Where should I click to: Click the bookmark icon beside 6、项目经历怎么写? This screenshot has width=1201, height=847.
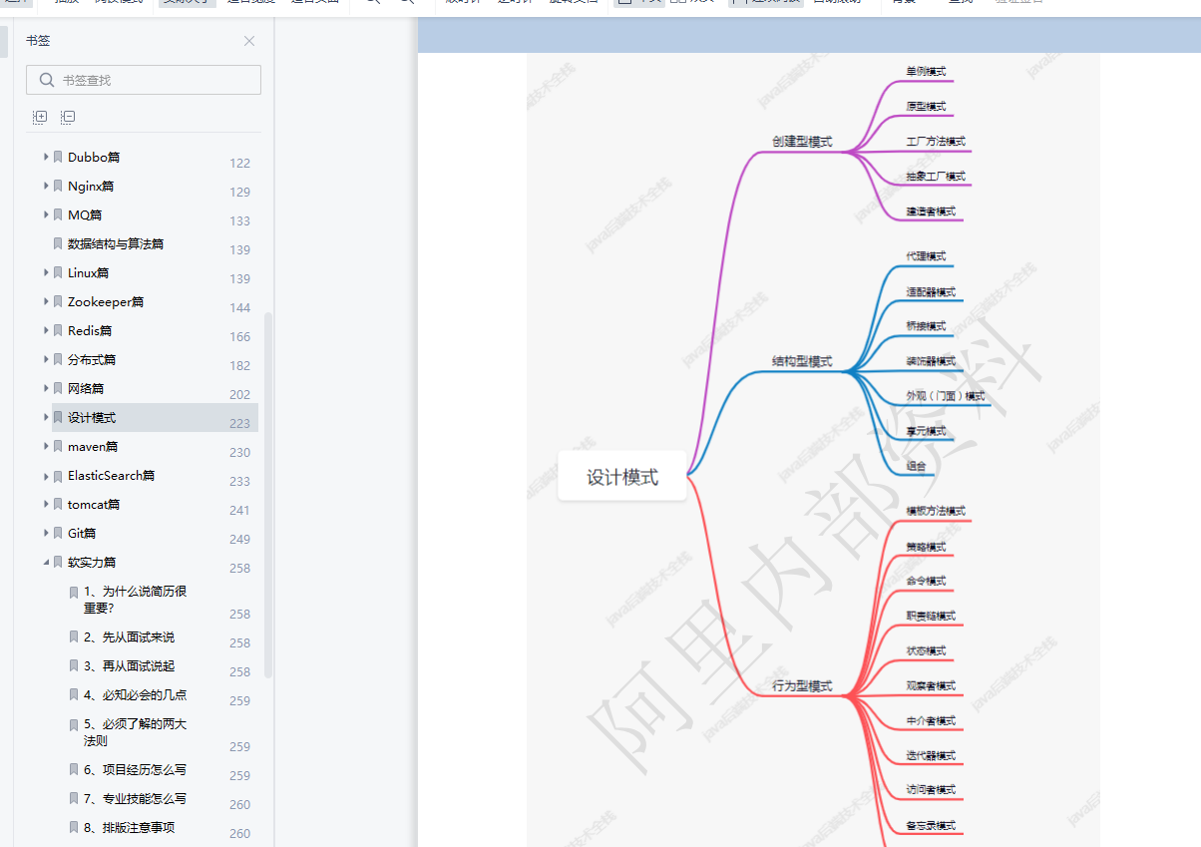tap(74, 769)
